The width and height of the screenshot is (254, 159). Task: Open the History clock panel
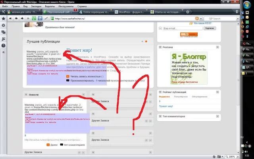tap(3, 46)
